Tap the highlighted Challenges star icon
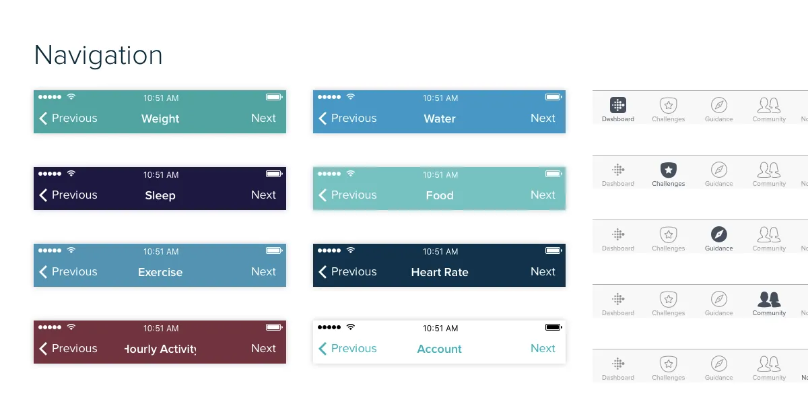 [x=668, y=170]
